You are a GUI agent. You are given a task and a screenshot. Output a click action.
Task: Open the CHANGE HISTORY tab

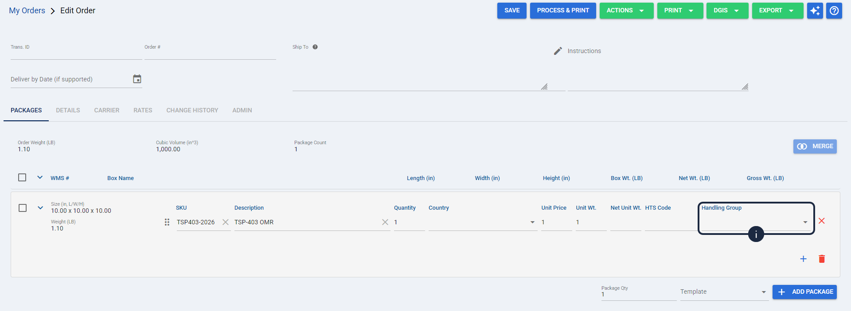pos(192,110)
